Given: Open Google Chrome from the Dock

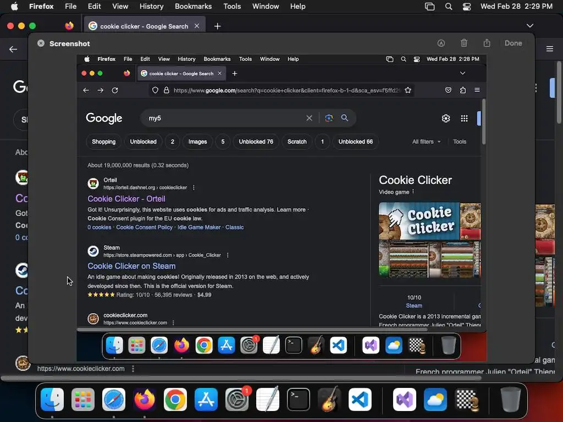Looking at the screenshot, I should 175,399.
